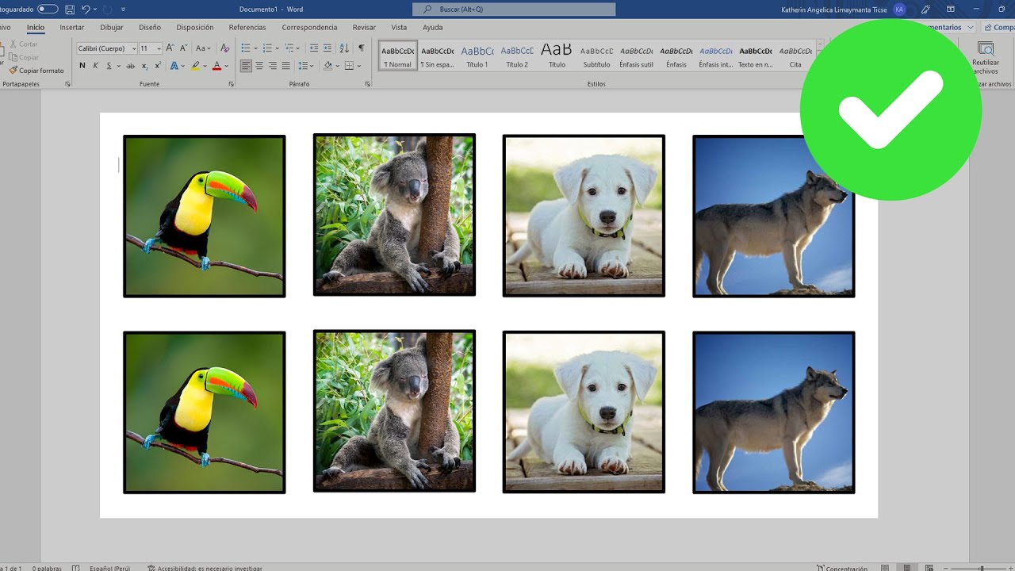Open the KA account avatar
The width and height of the screenshot is (1015, 571).
[898, 10]
